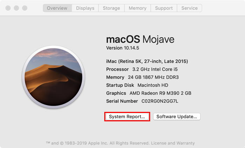This screenshot has height=148, width=245.
Task: Switch to the Overview tab
Action: (x=57, y=8)
